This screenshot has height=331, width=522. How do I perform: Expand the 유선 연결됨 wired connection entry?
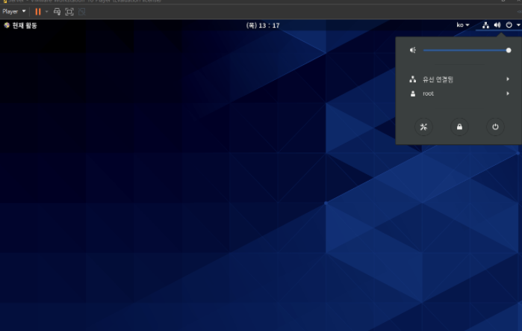tap(459, 79)
